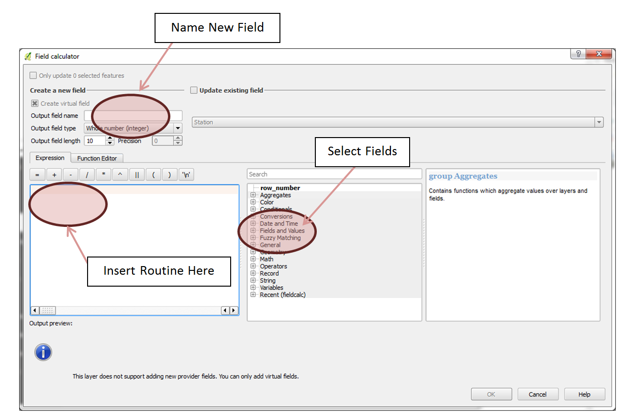This screenshot has width=635, height=418.
Task: Insert the concatenation || operator
Action: click(137, 175)
